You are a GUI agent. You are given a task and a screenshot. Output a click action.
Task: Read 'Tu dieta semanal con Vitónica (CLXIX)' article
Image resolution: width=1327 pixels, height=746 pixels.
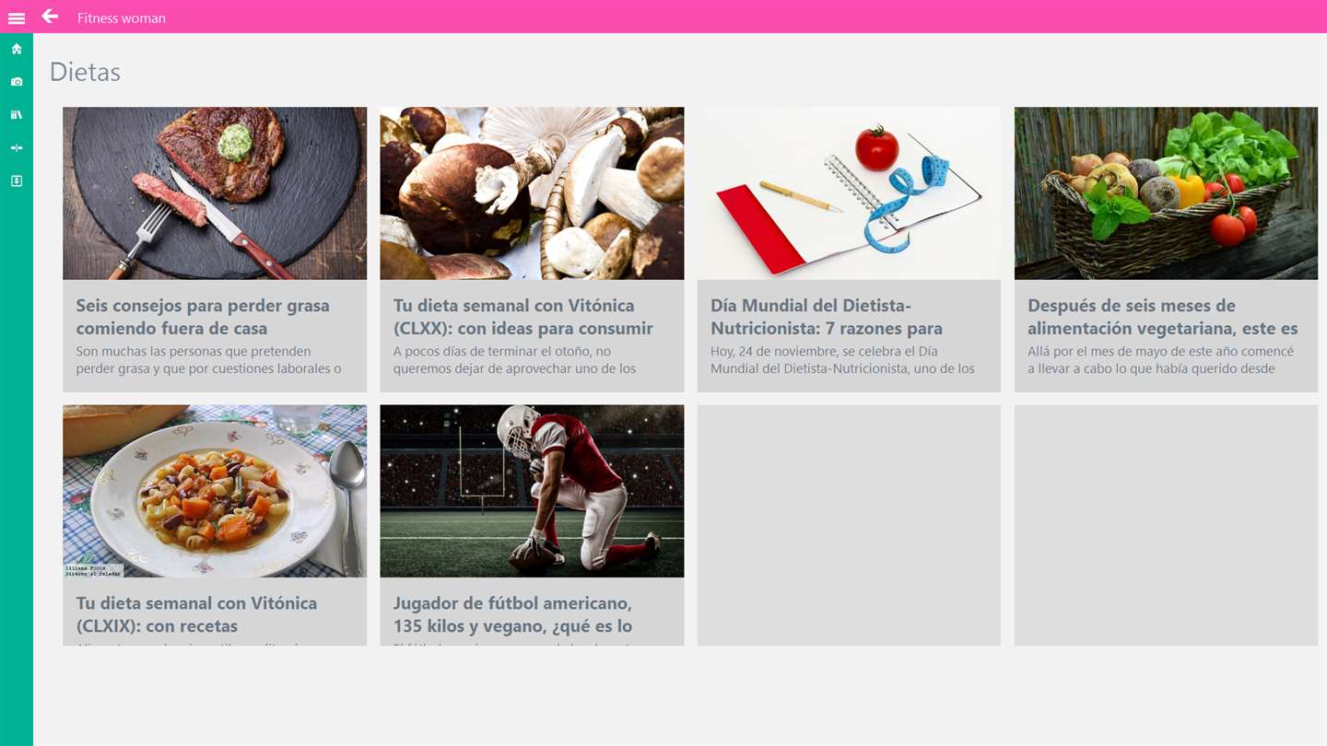click(196, 614)
